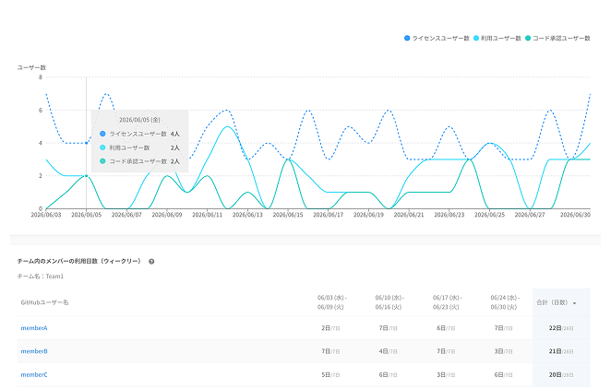Viewport: 611px width, 389px height.
Task: Click the help icon beside weekly usage title
Action: pyautogui.click(x=151, y=262)
